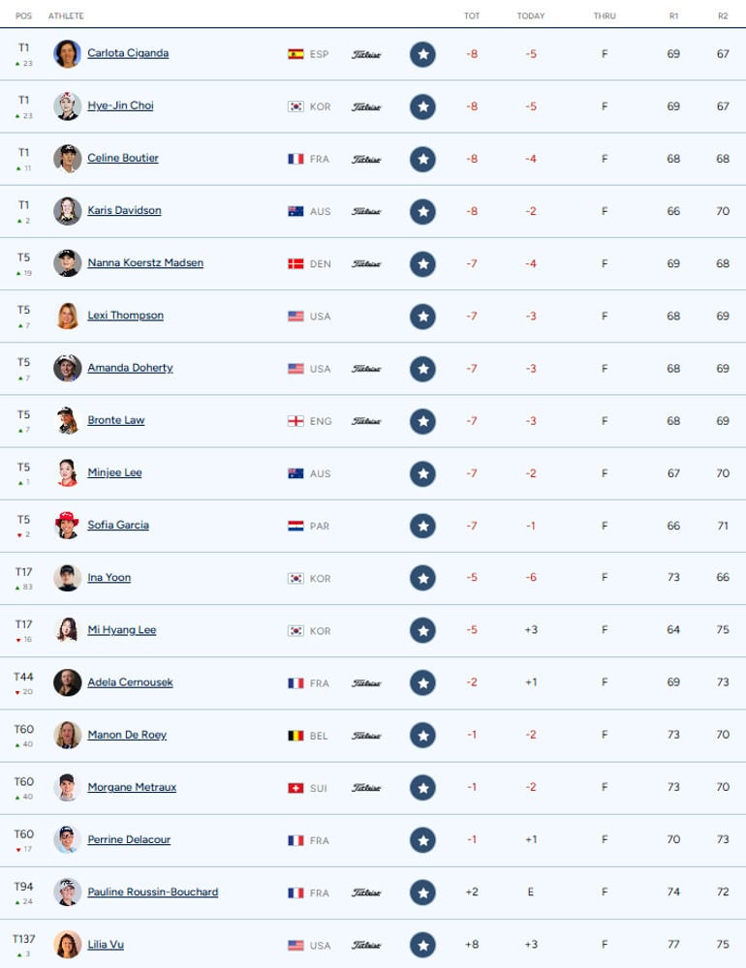Viewport: 746px width, 968px height.
Task: Click Spain flag icon next to ESP
Action: [295, 54]
